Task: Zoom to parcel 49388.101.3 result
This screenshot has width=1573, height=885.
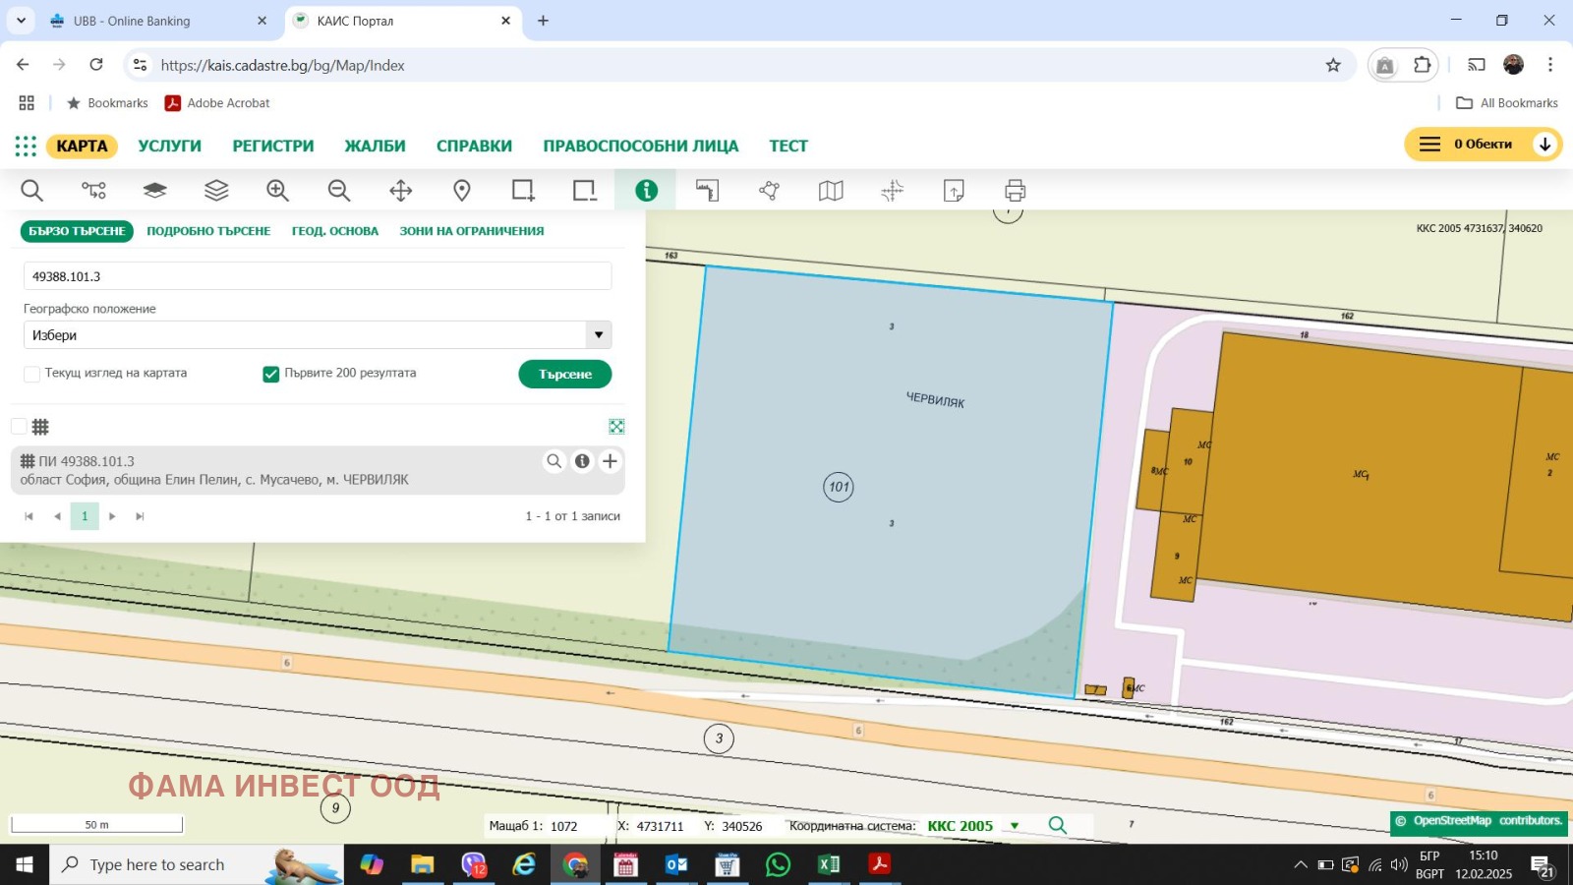Action: 554,461
